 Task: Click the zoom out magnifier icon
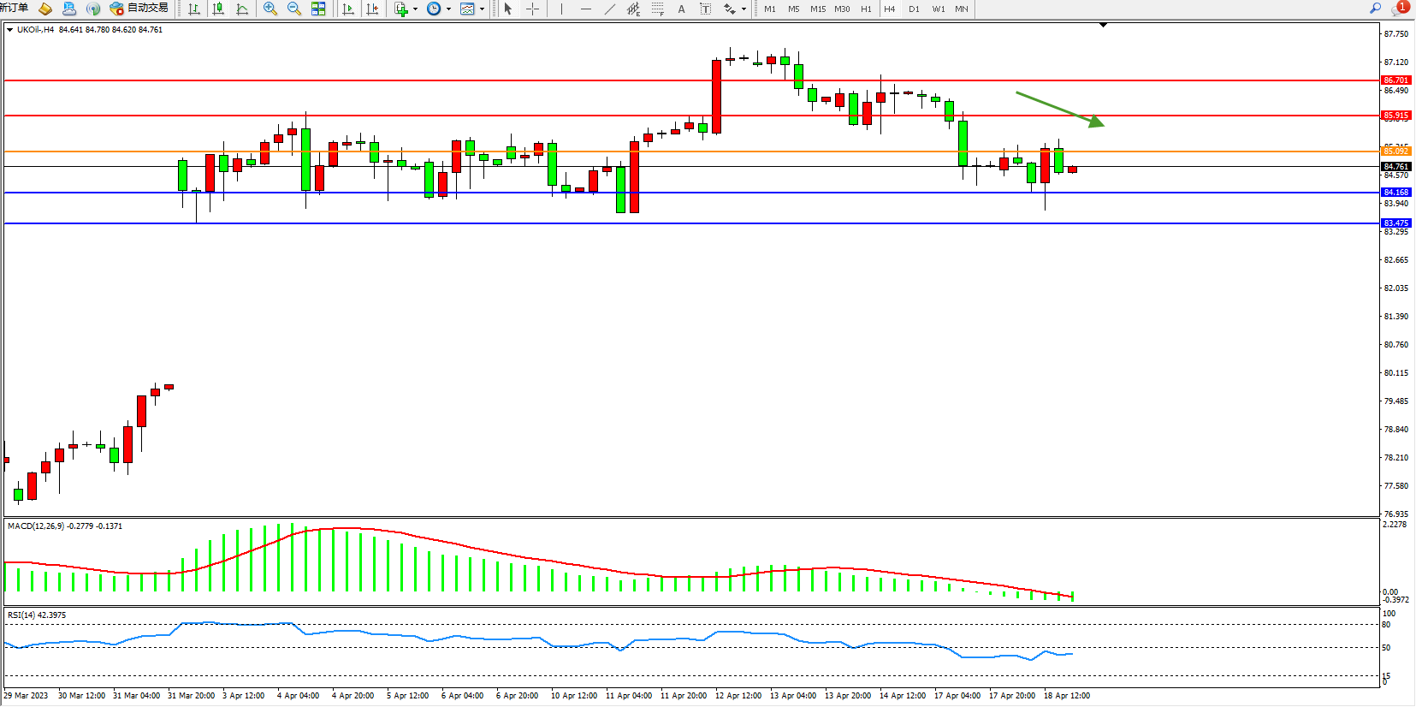[294, 9]
